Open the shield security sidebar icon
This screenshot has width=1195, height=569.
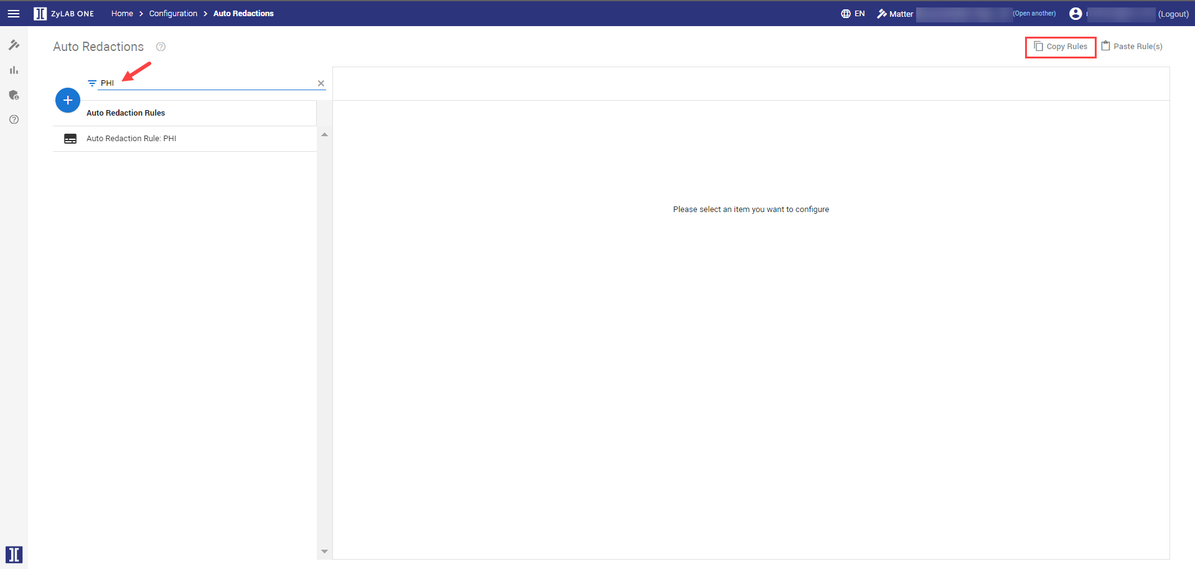(14, 95)
